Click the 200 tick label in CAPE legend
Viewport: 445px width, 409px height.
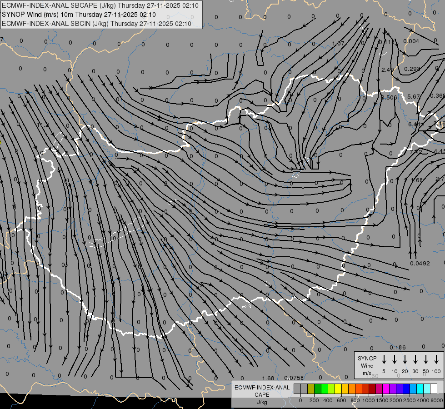(314, 400)
